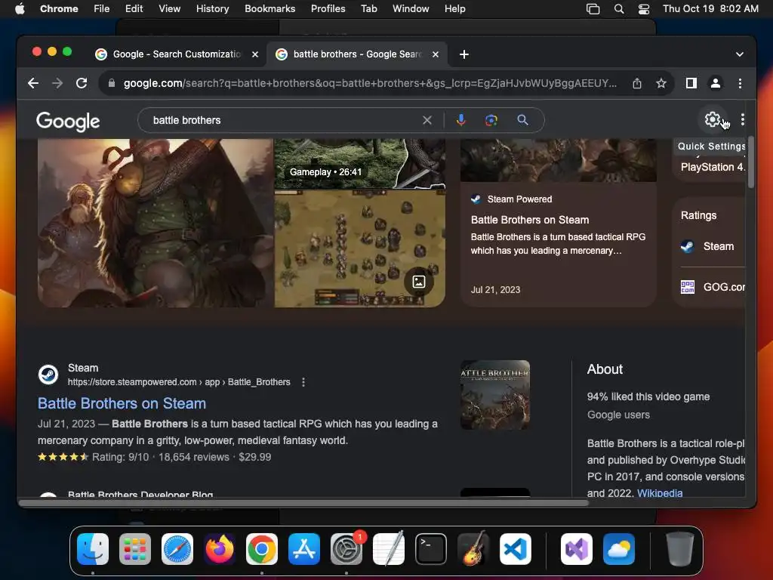Open the File menu
This screenshot has width=773, height=580.
102,9
